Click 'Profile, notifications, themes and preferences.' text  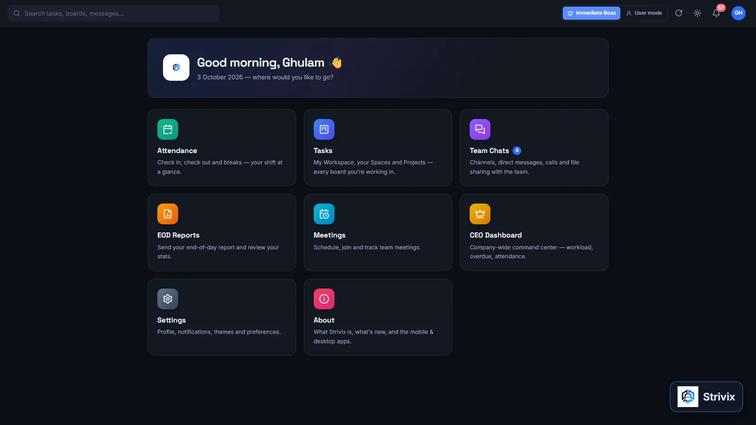pyautogui.click(x=219, y=332)
